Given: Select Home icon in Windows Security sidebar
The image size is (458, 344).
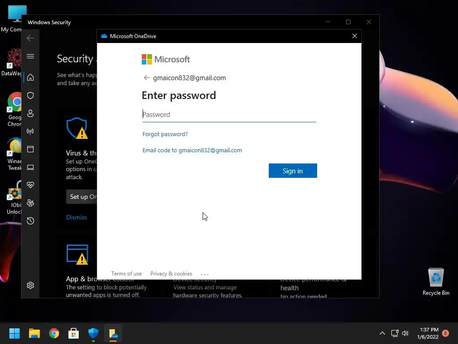Looking at the screenshot, I should (x=30, y=77).
